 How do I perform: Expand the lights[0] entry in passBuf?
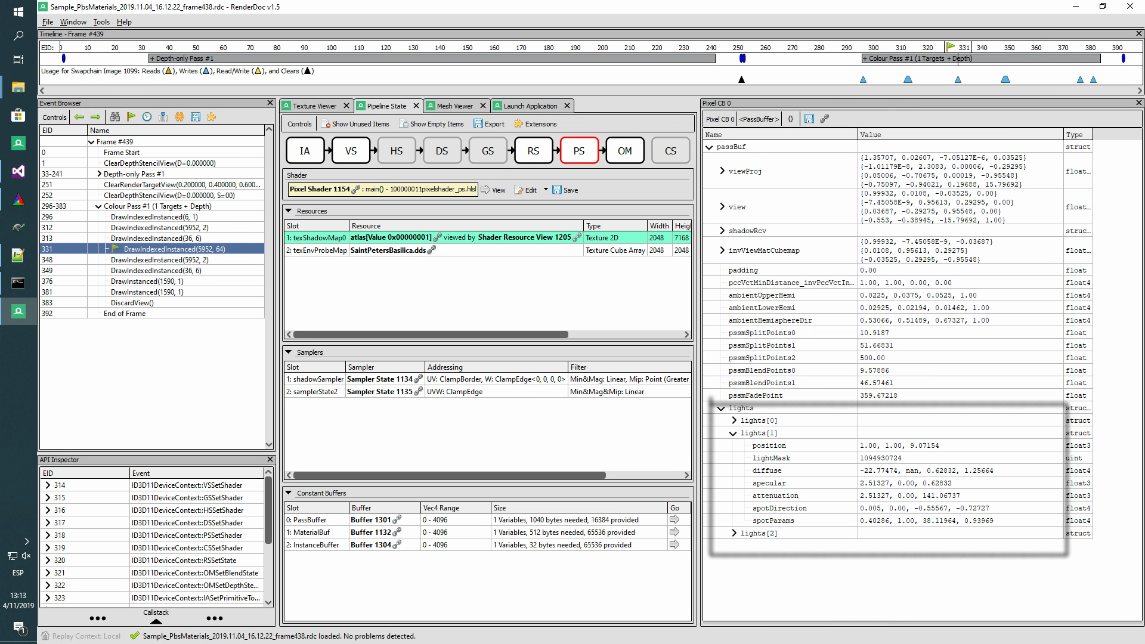(x=734, y=420)
